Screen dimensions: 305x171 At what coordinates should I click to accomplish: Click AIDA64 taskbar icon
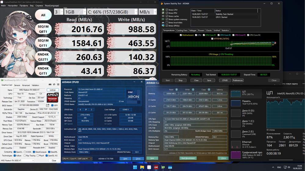tap(156, 167)
